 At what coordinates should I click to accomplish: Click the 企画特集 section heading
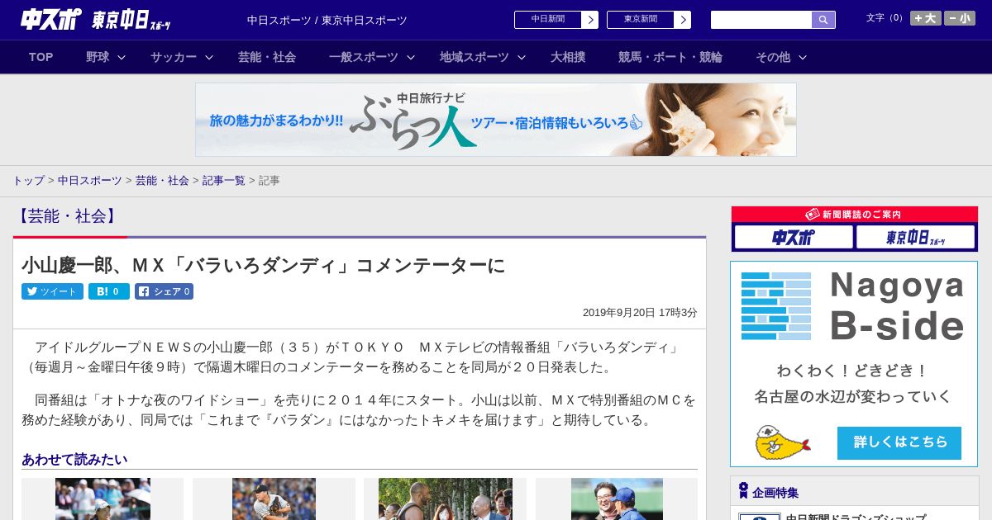point(775,493)
